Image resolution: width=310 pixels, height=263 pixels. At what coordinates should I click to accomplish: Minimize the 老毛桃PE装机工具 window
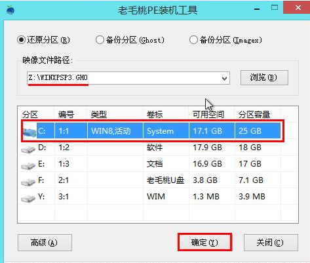tap(257, 9)
